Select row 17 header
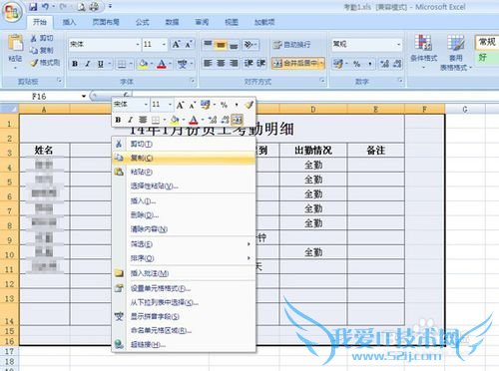499x371 pixels. [9, 351]
